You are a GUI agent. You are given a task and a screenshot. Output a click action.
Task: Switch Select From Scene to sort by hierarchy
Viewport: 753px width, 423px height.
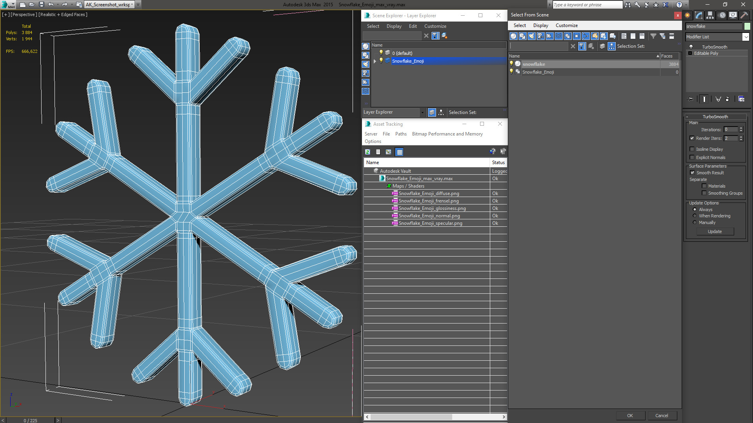coord(612,46)
